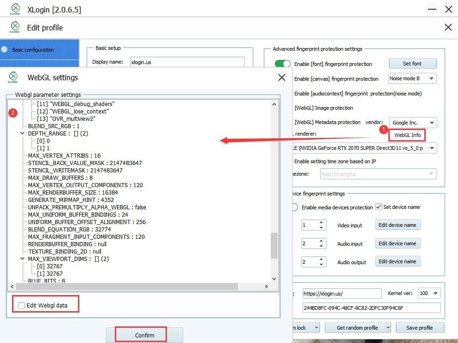This screenshot has height=343, width=458.
Task: Click the Display name input field
Action: coord(187,62)
